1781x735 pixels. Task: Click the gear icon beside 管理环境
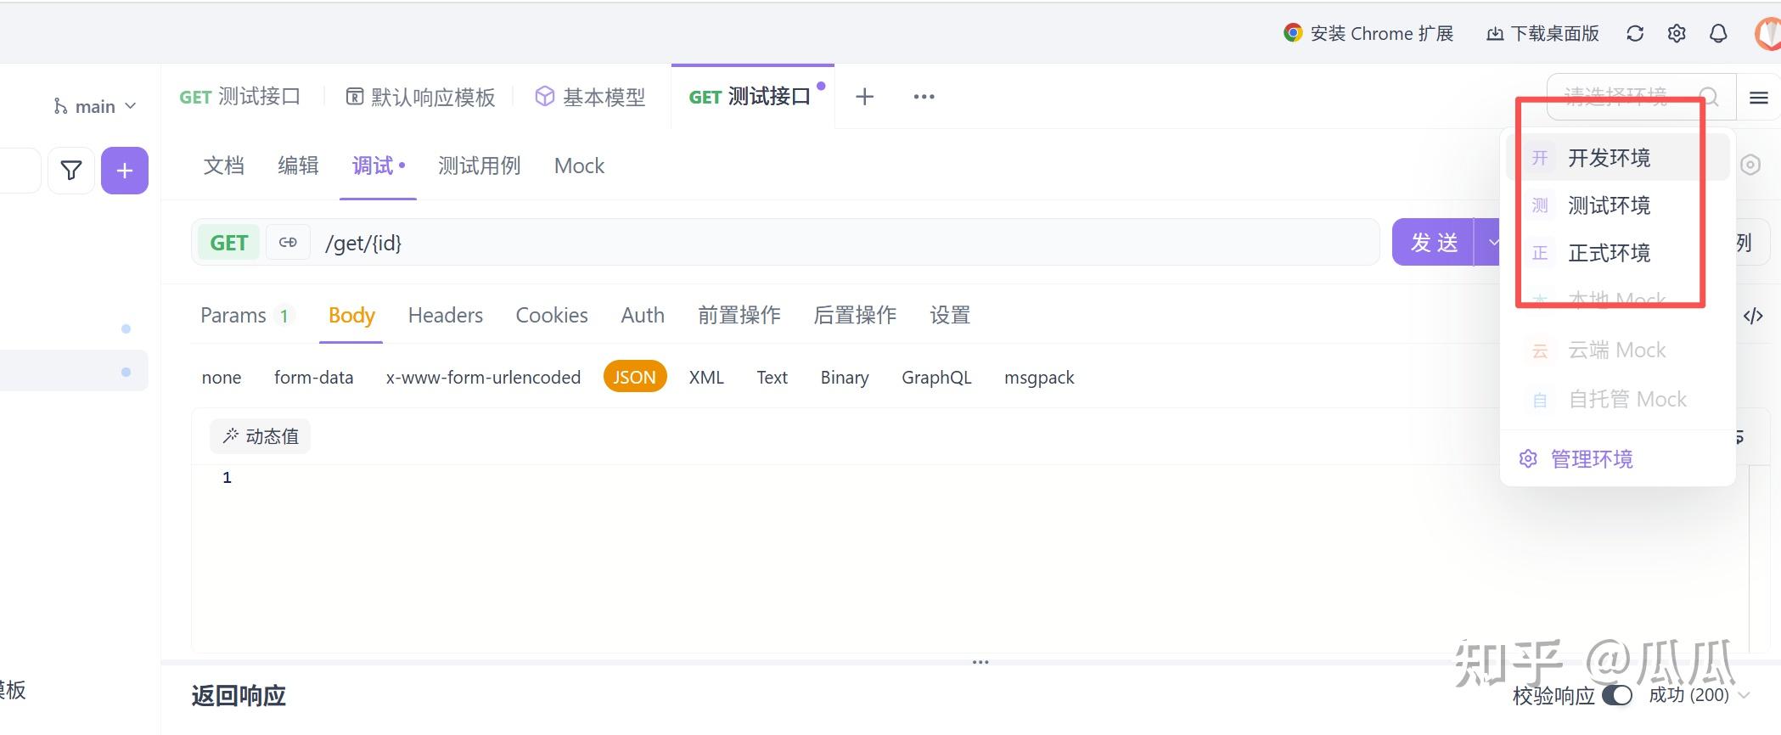1528,459
